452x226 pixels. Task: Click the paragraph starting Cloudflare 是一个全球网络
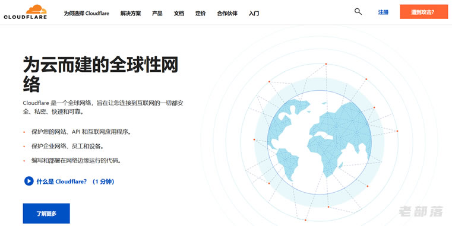click(103, 107)
